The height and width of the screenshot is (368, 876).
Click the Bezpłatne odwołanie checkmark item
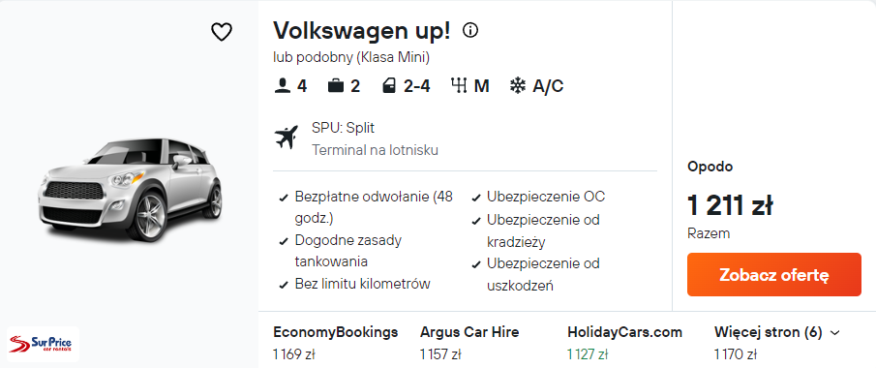coord(366,207)
